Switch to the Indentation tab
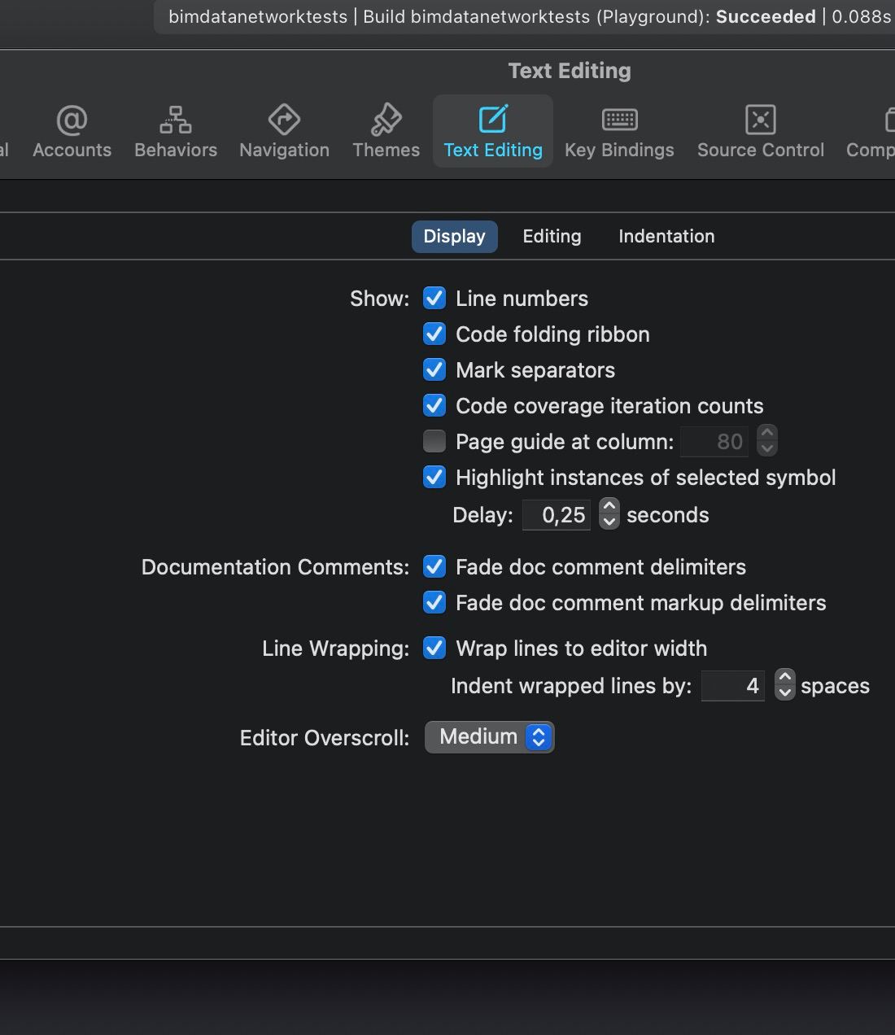The width and height of the screenshot is (895, 1035). (x=666, y=237)
